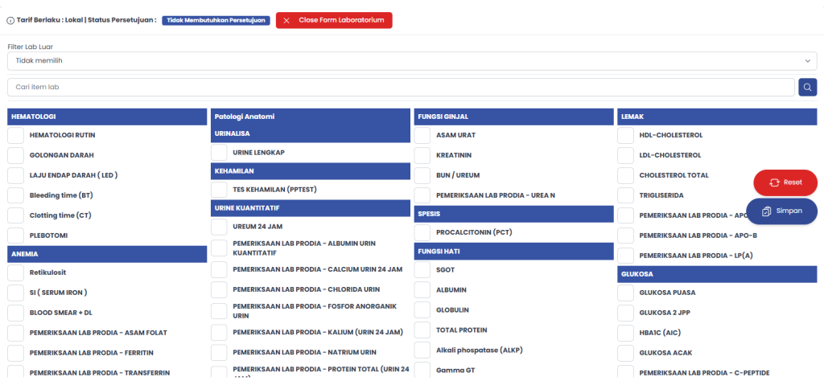Expand the Filter Lab Luar chevron
This screenshot has width=824, height=381.
pyautogui.click(x=808, y=61)
